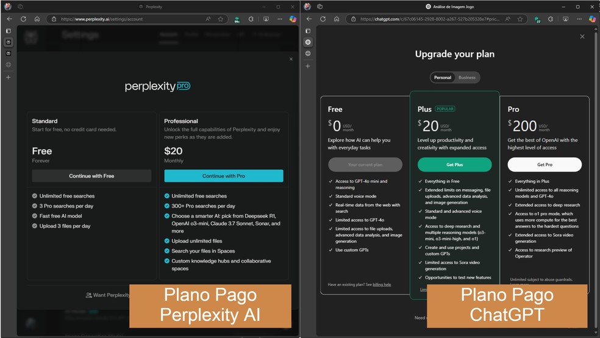Click 'Upload unlimited files' text
Viewport: 600px width, 338px height.
point(197,241)
